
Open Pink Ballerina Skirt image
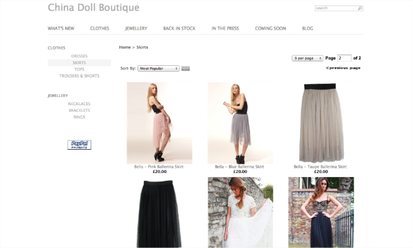159,123
